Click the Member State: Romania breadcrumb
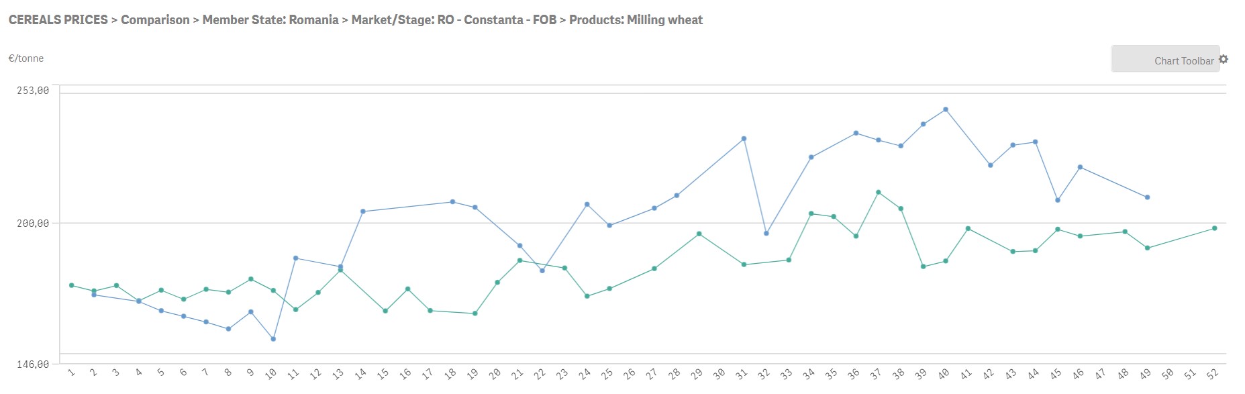1245x394 pixels. [270, 20]
